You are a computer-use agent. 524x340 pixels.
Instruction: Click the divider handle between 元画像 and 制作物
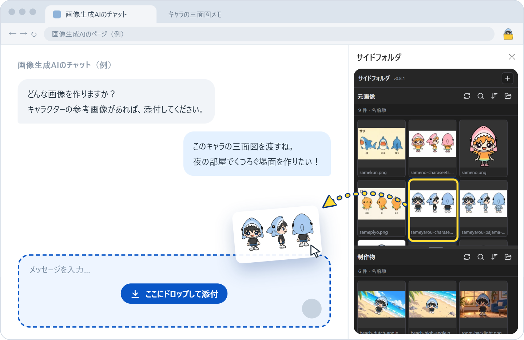[x=436, y=247]
